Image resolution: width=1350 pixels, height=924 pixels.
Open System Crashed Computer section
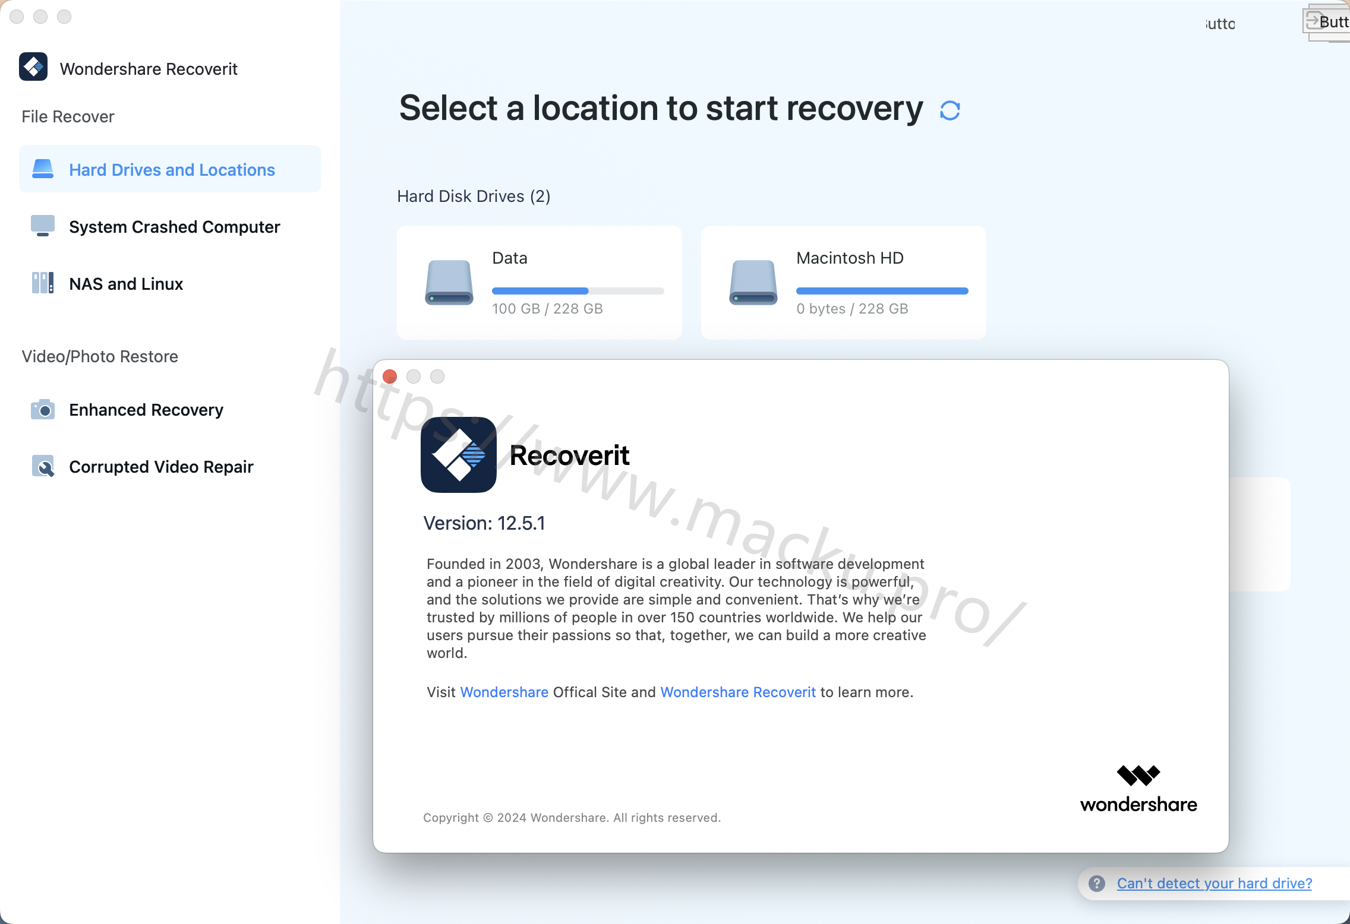click(x=170, y=226)
